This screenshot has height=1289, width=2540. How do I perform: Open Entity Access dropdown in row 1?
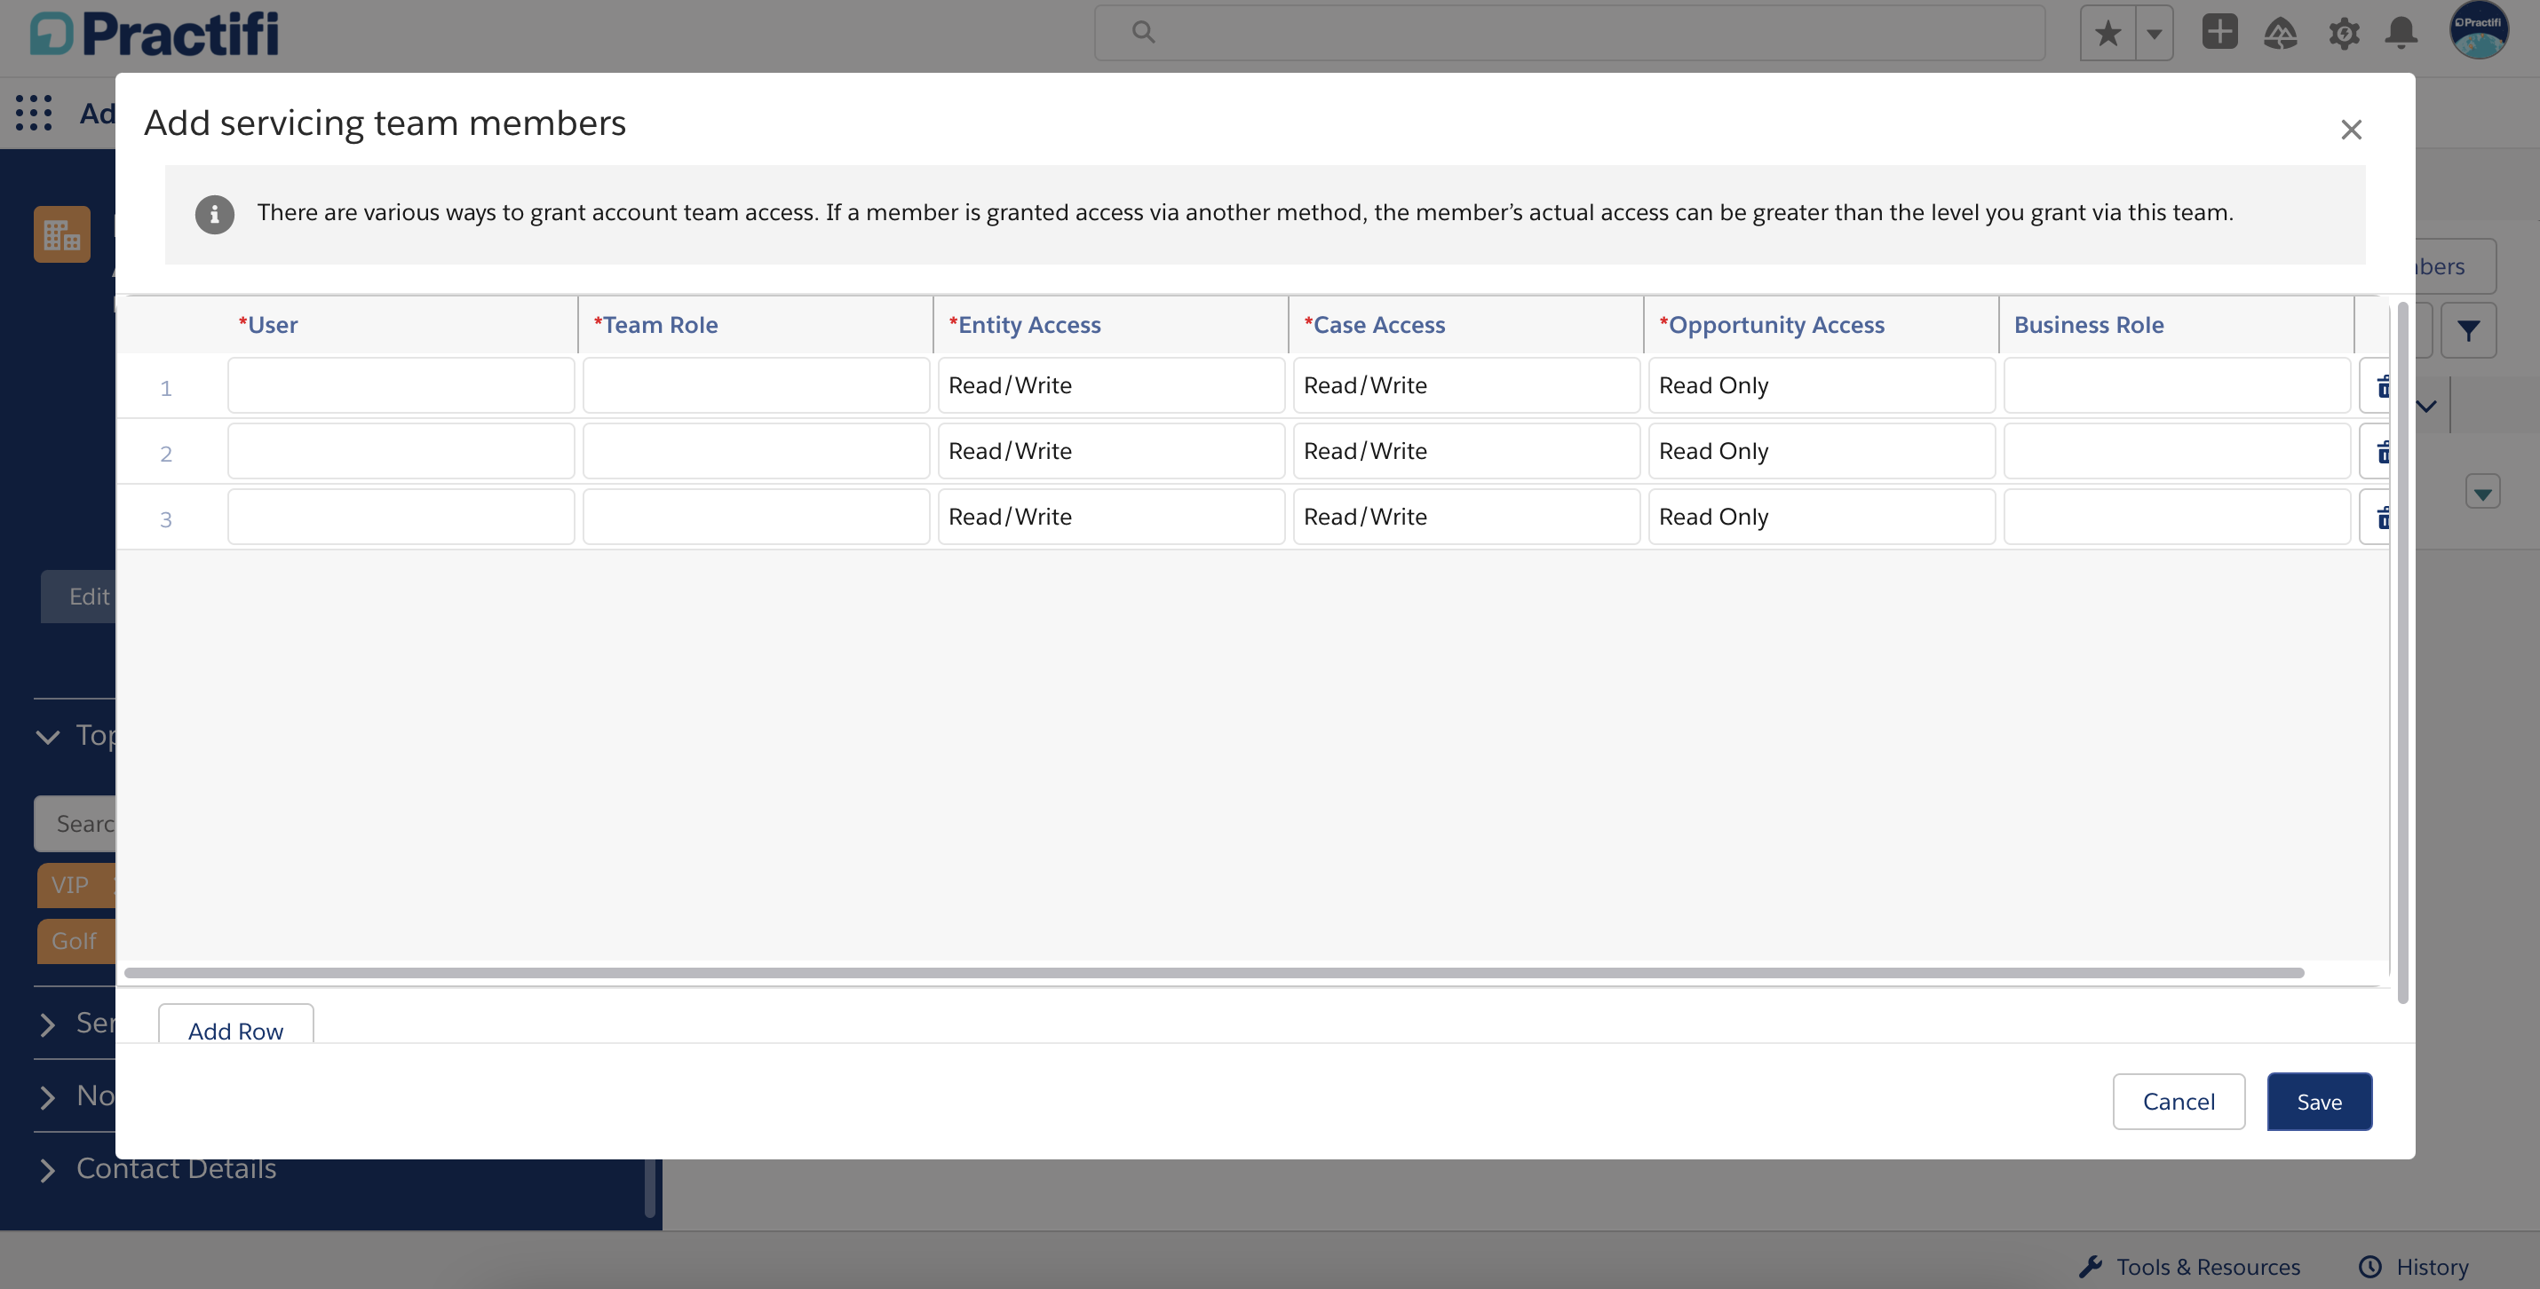pos(1111,385)
